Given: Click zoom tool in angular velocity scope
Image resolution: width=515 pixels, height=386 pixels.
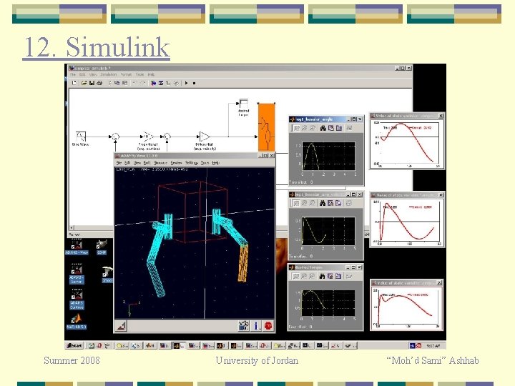Looking at the screenshot, I should tap(296, 203).
